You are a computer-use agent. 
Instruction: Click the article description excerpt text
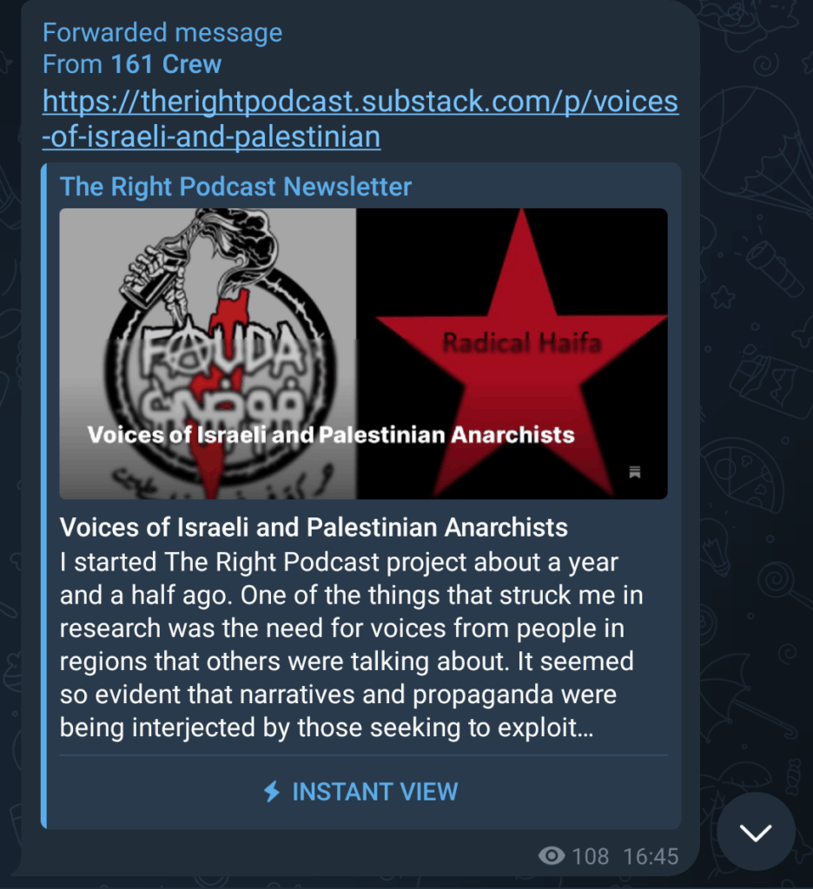tap(352, 645)
